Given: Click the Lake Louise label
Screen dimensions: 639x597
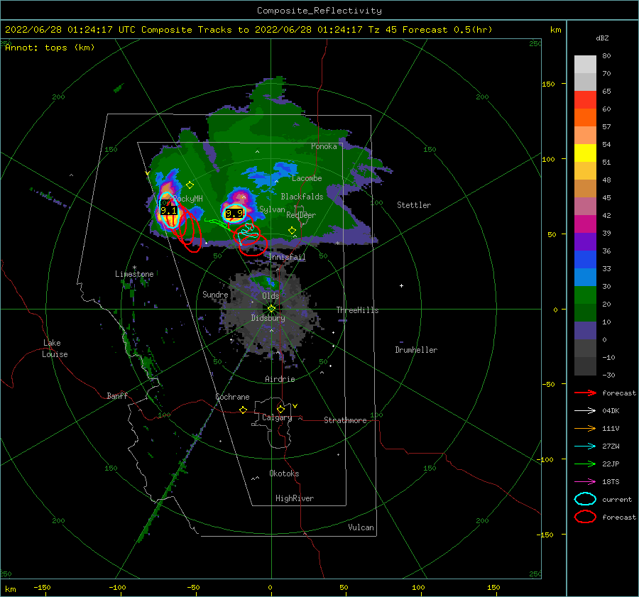Looking at the screenshot, I should [55, 349].
